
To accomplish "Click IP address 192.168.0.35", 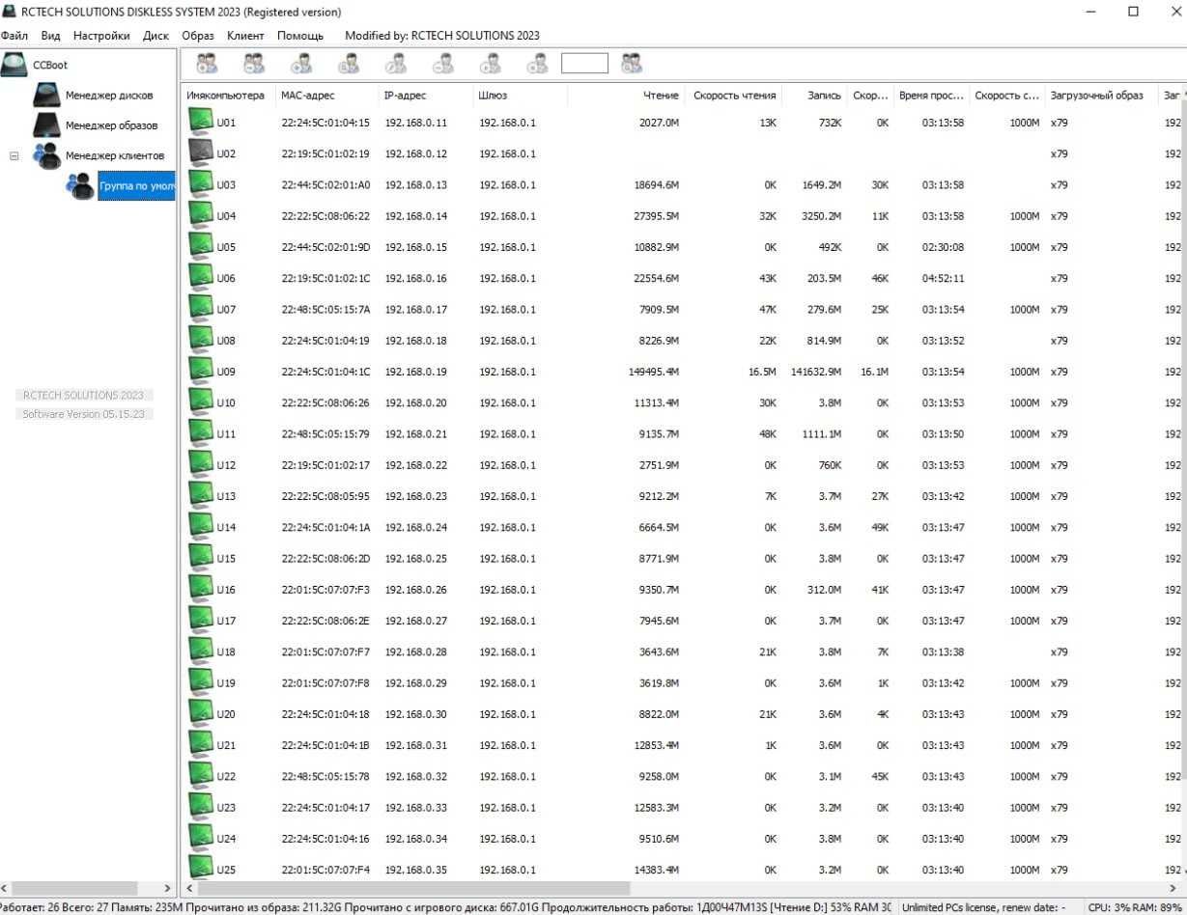I will point(416,870).
